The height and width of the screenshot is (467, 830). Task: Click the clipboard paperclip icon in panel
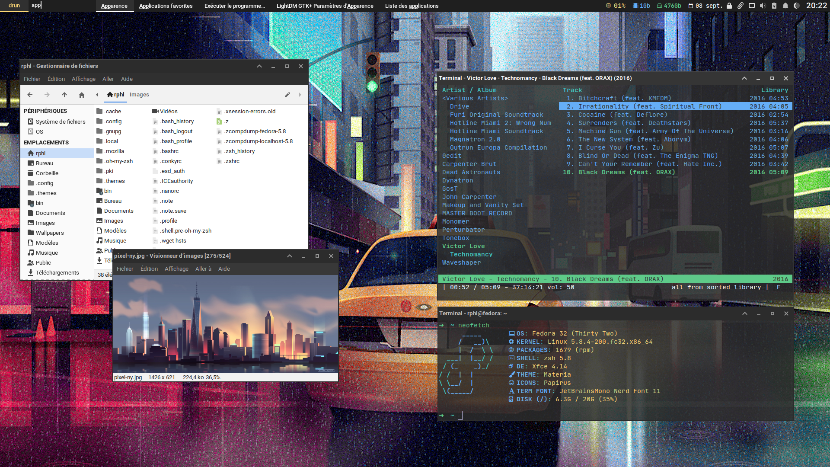tap(740, 6)
